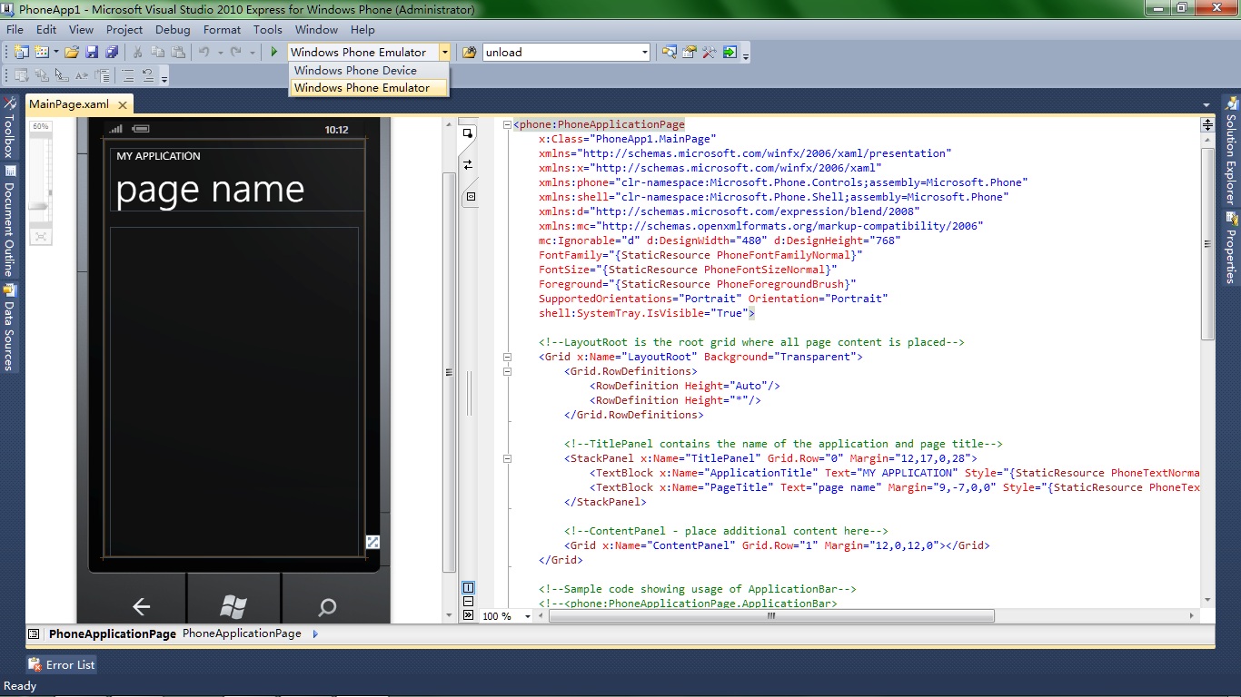Image resolution: width=1241 pixels, height=697 pixels.
Task: Collapse the pane with the double-chevron icon
Action: (469, 614)
